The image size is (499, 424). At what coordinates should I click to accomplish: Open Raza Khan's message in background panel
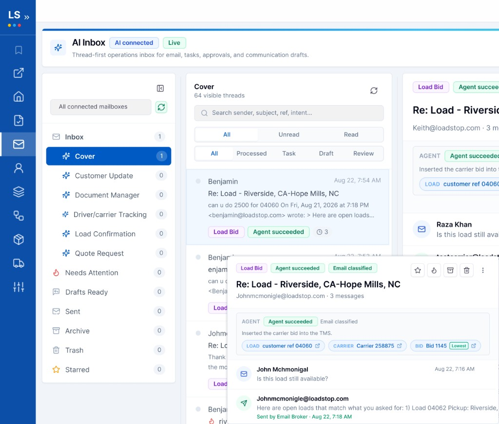coord(452,229)
